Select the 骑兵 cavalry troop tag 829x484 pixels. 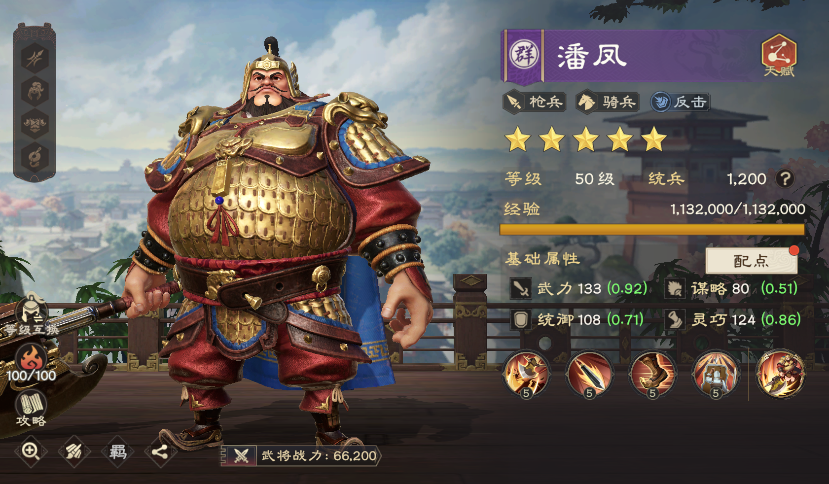click(608, 102)
